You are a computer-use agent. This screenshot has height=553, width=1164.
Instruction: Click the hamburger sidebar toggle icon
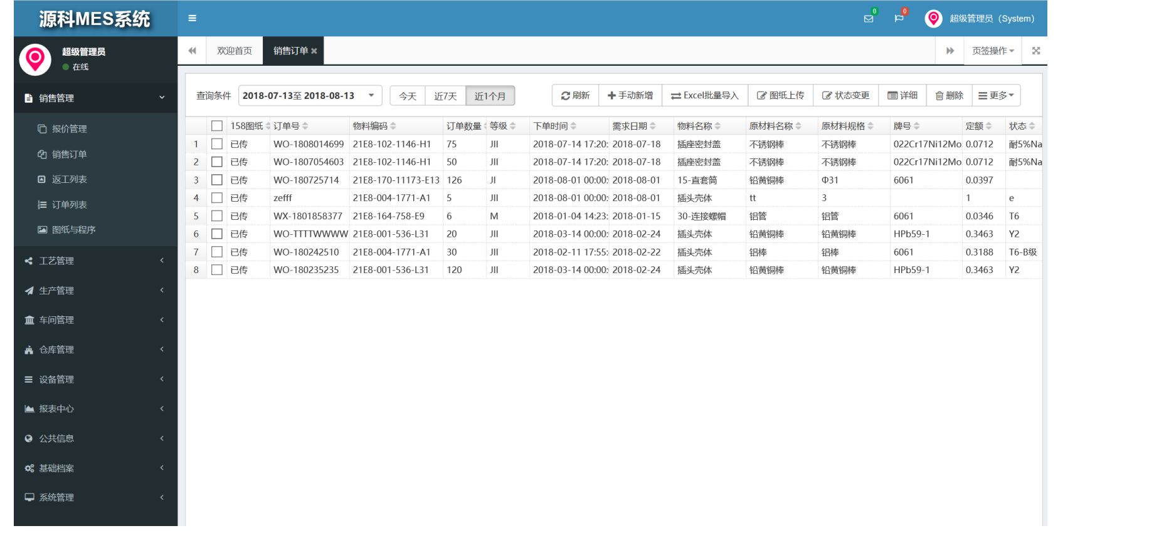pos(193,18)
